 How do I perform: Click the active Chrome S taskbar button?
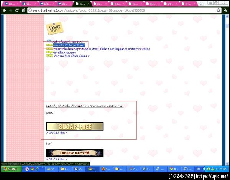[x=93, y=169]
